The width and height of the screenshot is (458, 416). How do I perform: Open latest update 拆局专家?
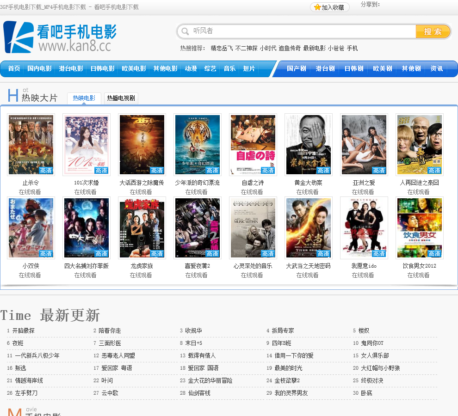[x=283, y=331]
